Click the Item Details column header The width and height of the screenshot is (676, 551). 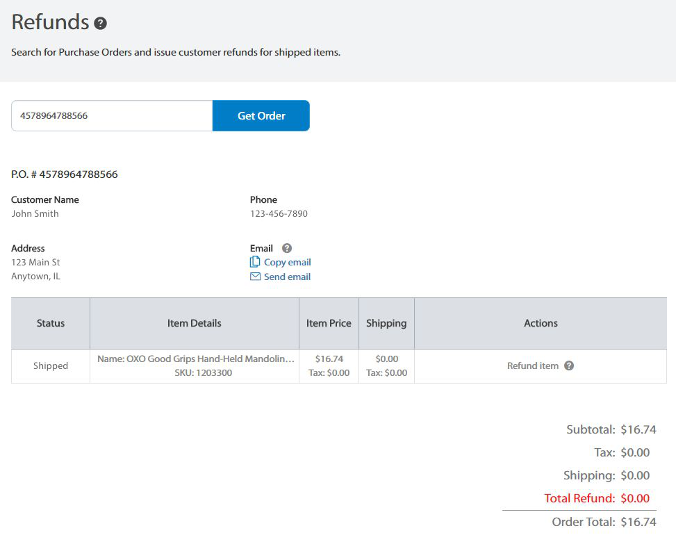coord(195,323)
